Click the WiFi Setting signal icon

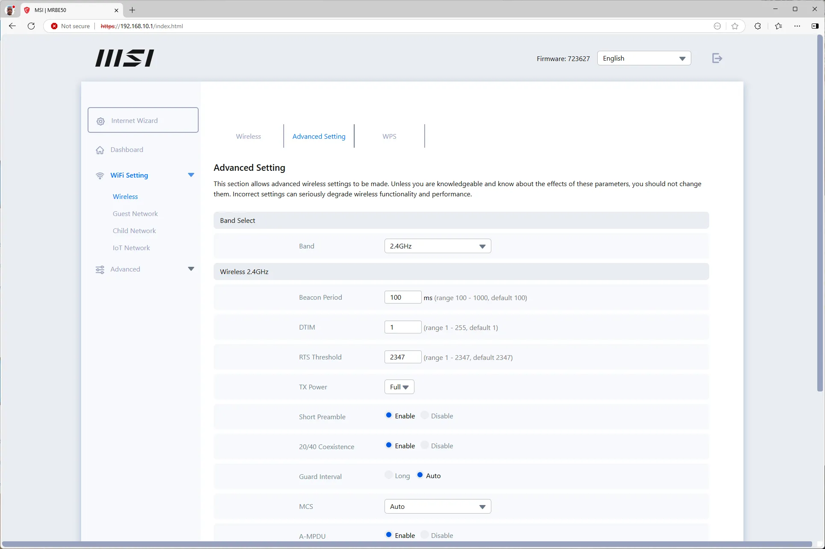[x=100, y=175]
